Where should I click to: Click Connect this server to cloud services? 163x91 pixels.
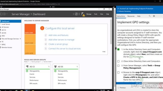tap(64, 49)
